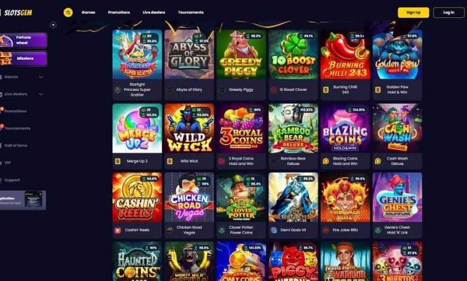Click provider icon beside Blazing Coins Hold and Win
Screen dimensions: 467x281
(326, 161)
